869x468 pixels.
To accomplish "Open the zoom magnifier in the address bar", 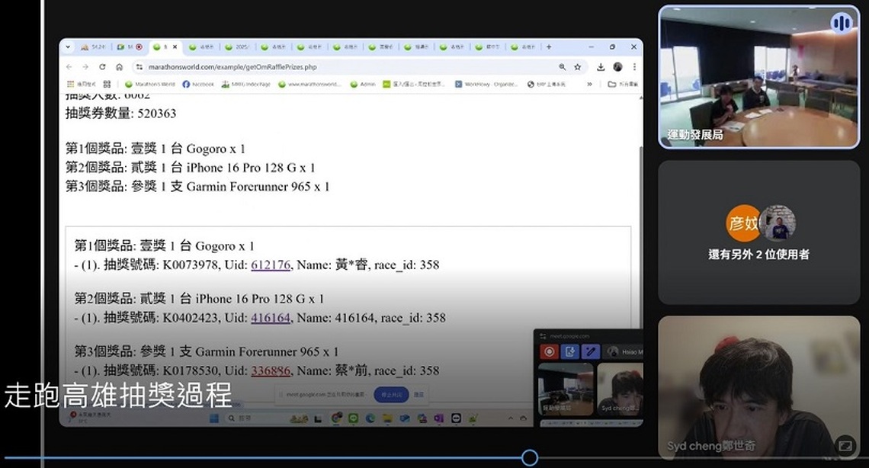I will tap(563, 67).
